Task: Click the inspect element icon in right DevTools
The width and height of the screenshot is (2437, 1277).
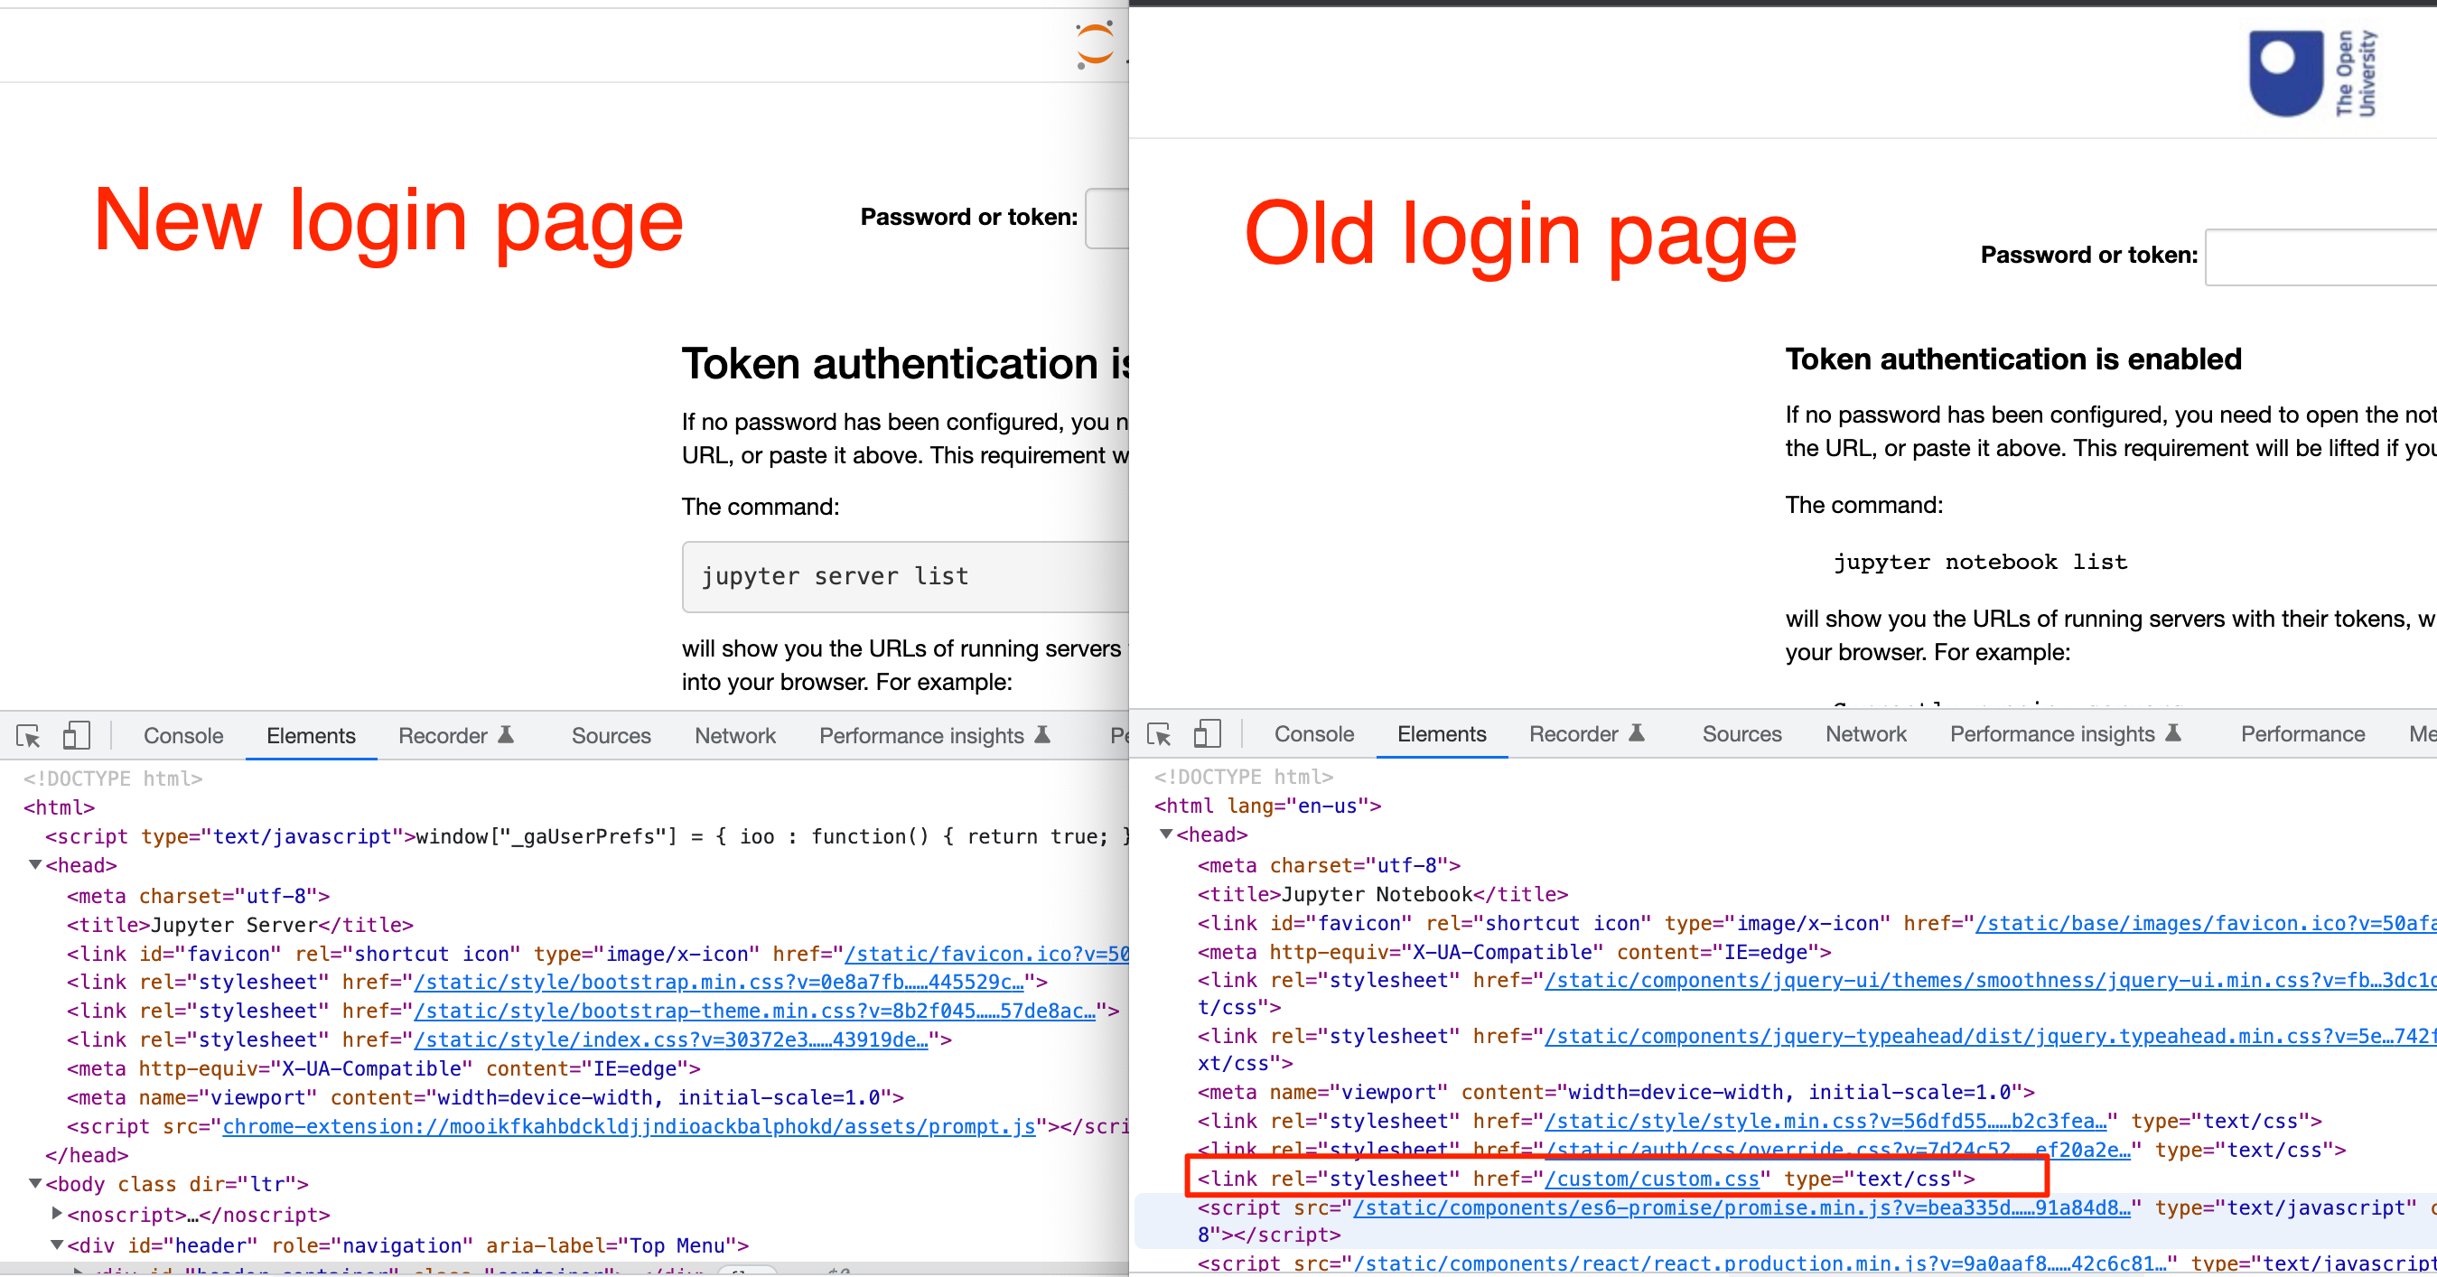Action: point(1159,734)
